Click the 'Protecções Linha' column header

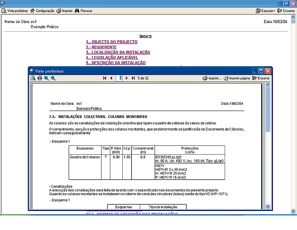(x=190, y=150)
